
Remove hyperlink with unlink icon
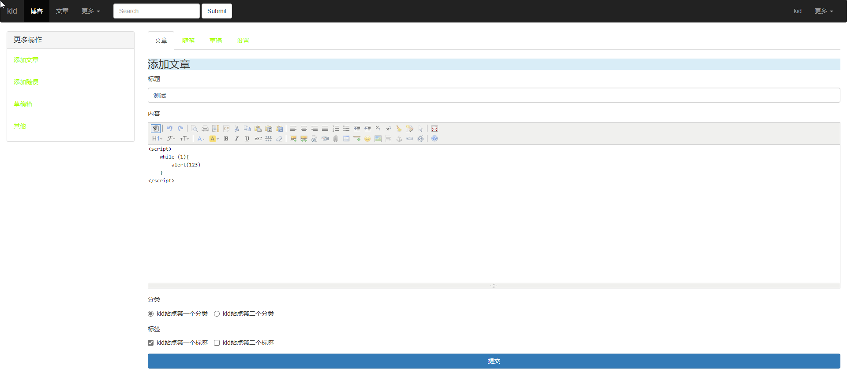420,139
